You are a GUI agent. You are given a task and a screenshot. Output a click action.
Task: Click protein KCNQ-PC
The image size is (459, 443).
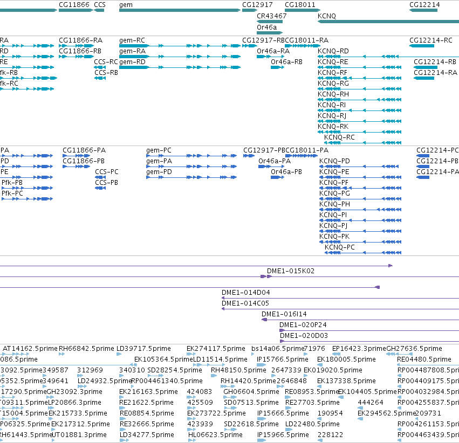click(x=363, y=253)
